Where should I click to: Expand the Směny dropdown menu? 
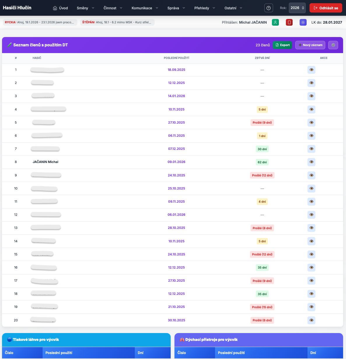coord(85,8)
